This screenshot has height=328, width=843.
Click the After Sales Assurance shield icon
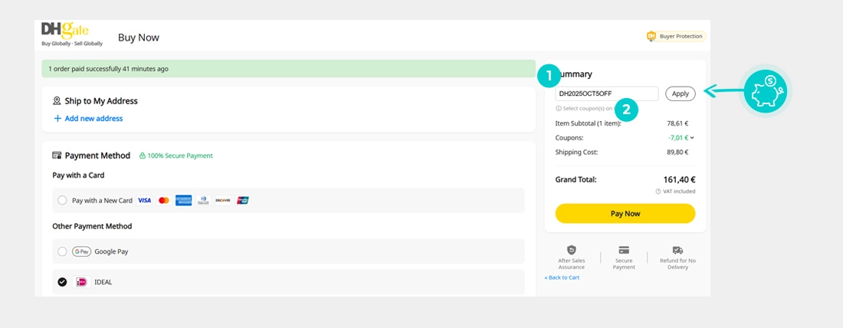[x=571, y=251]
